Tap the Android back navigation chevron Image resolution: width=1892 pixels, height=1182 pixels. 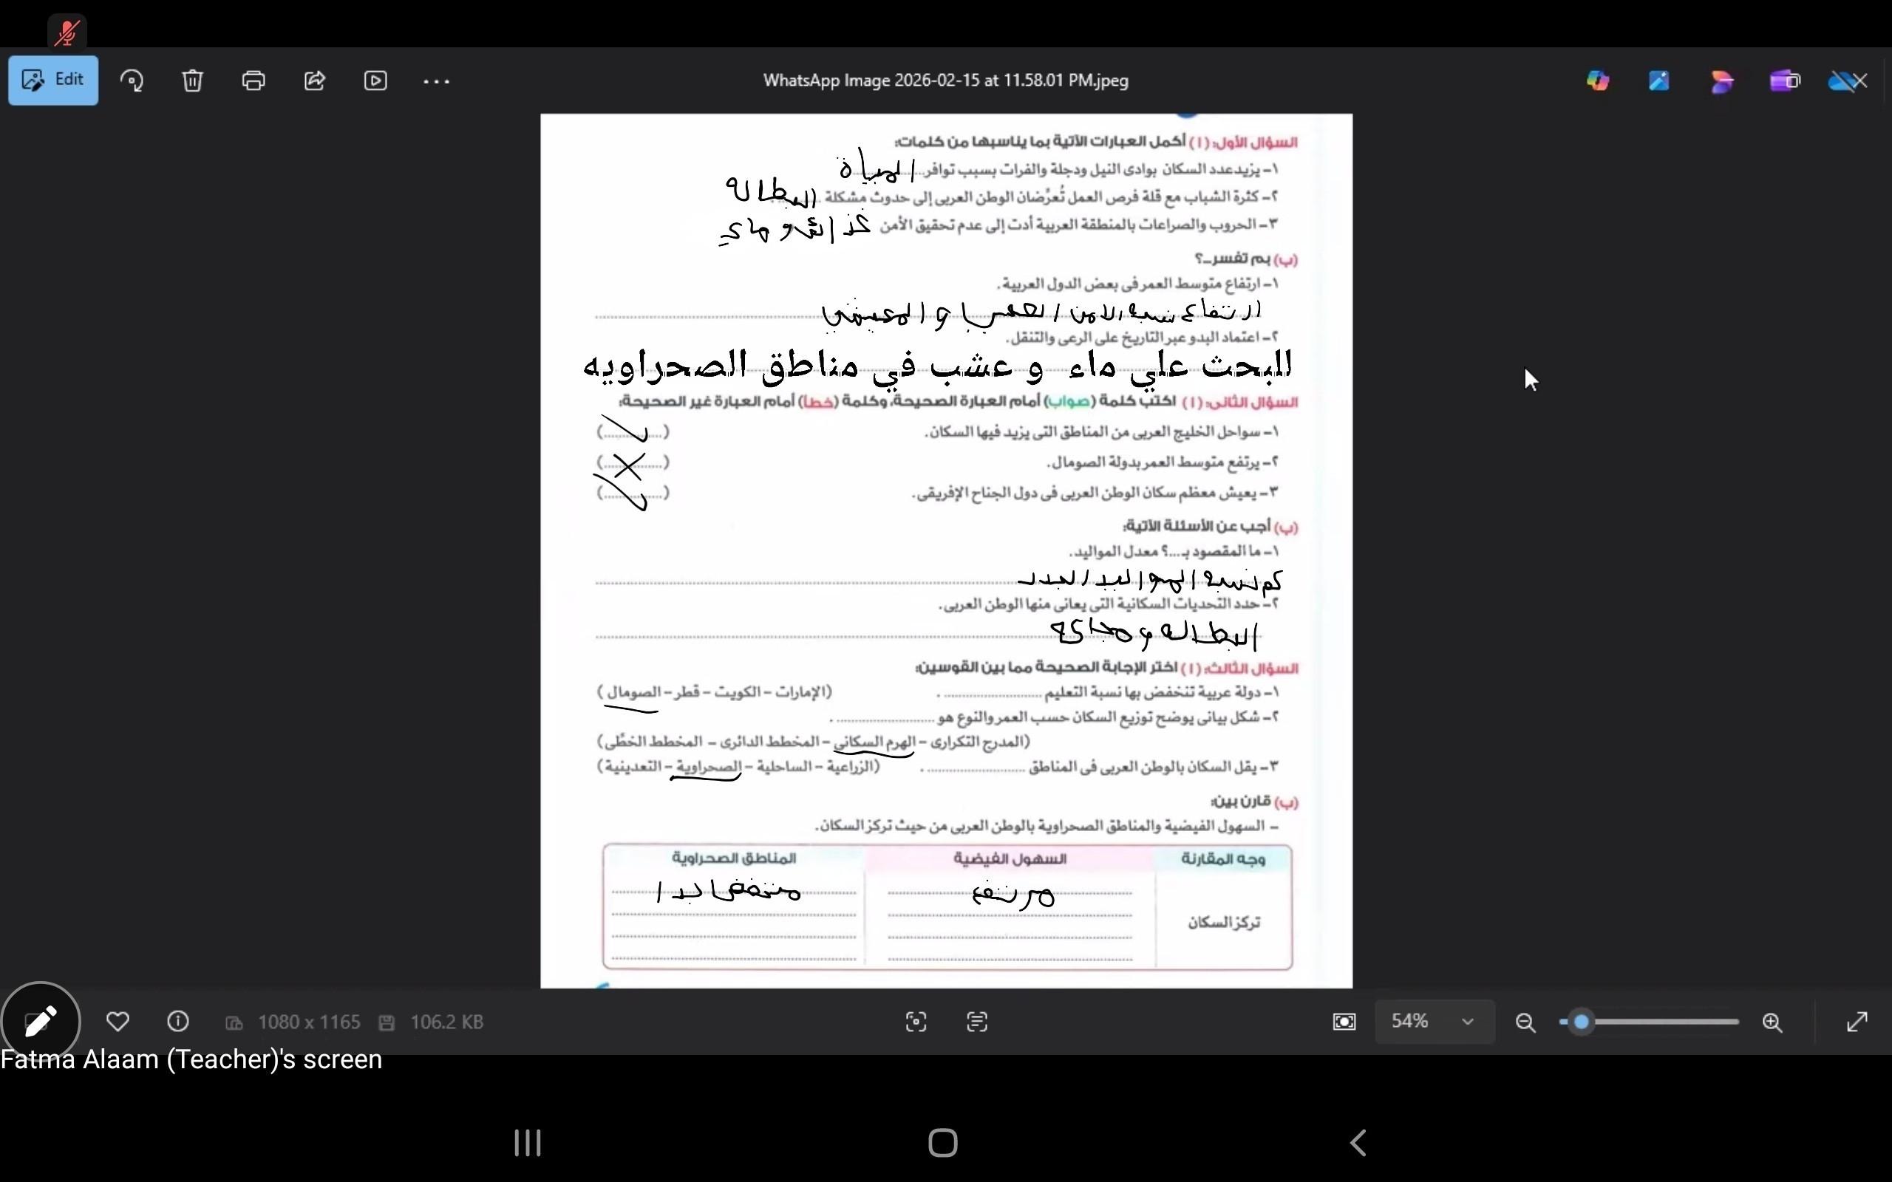pos(1358,1143)
